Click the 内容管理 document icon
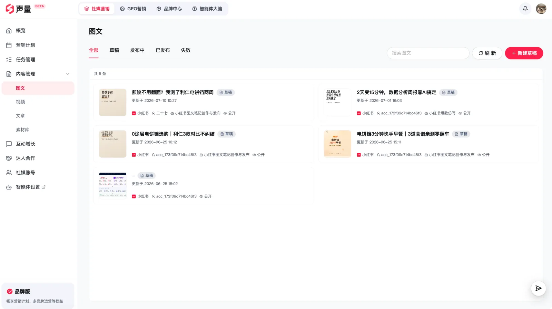Image resolution: width=552 pixels, height=309 pixels. 9,74
